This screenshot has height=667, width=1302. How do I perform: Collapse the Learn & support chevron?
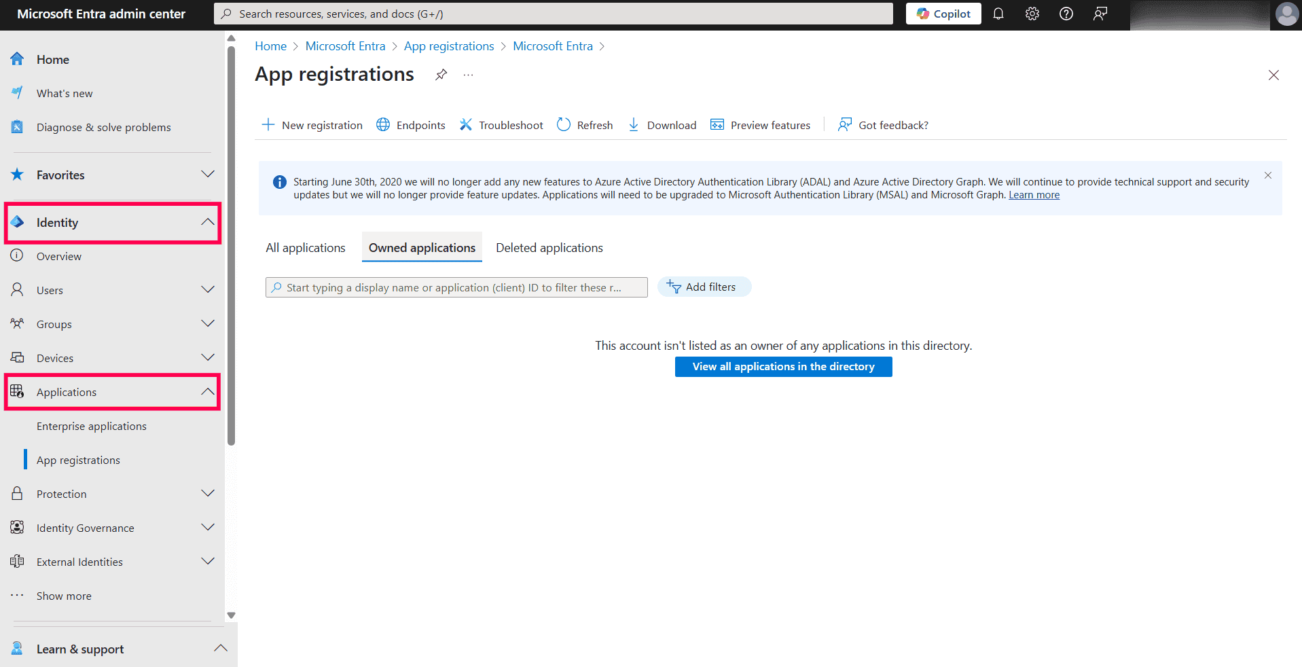[x=221, y=649]
